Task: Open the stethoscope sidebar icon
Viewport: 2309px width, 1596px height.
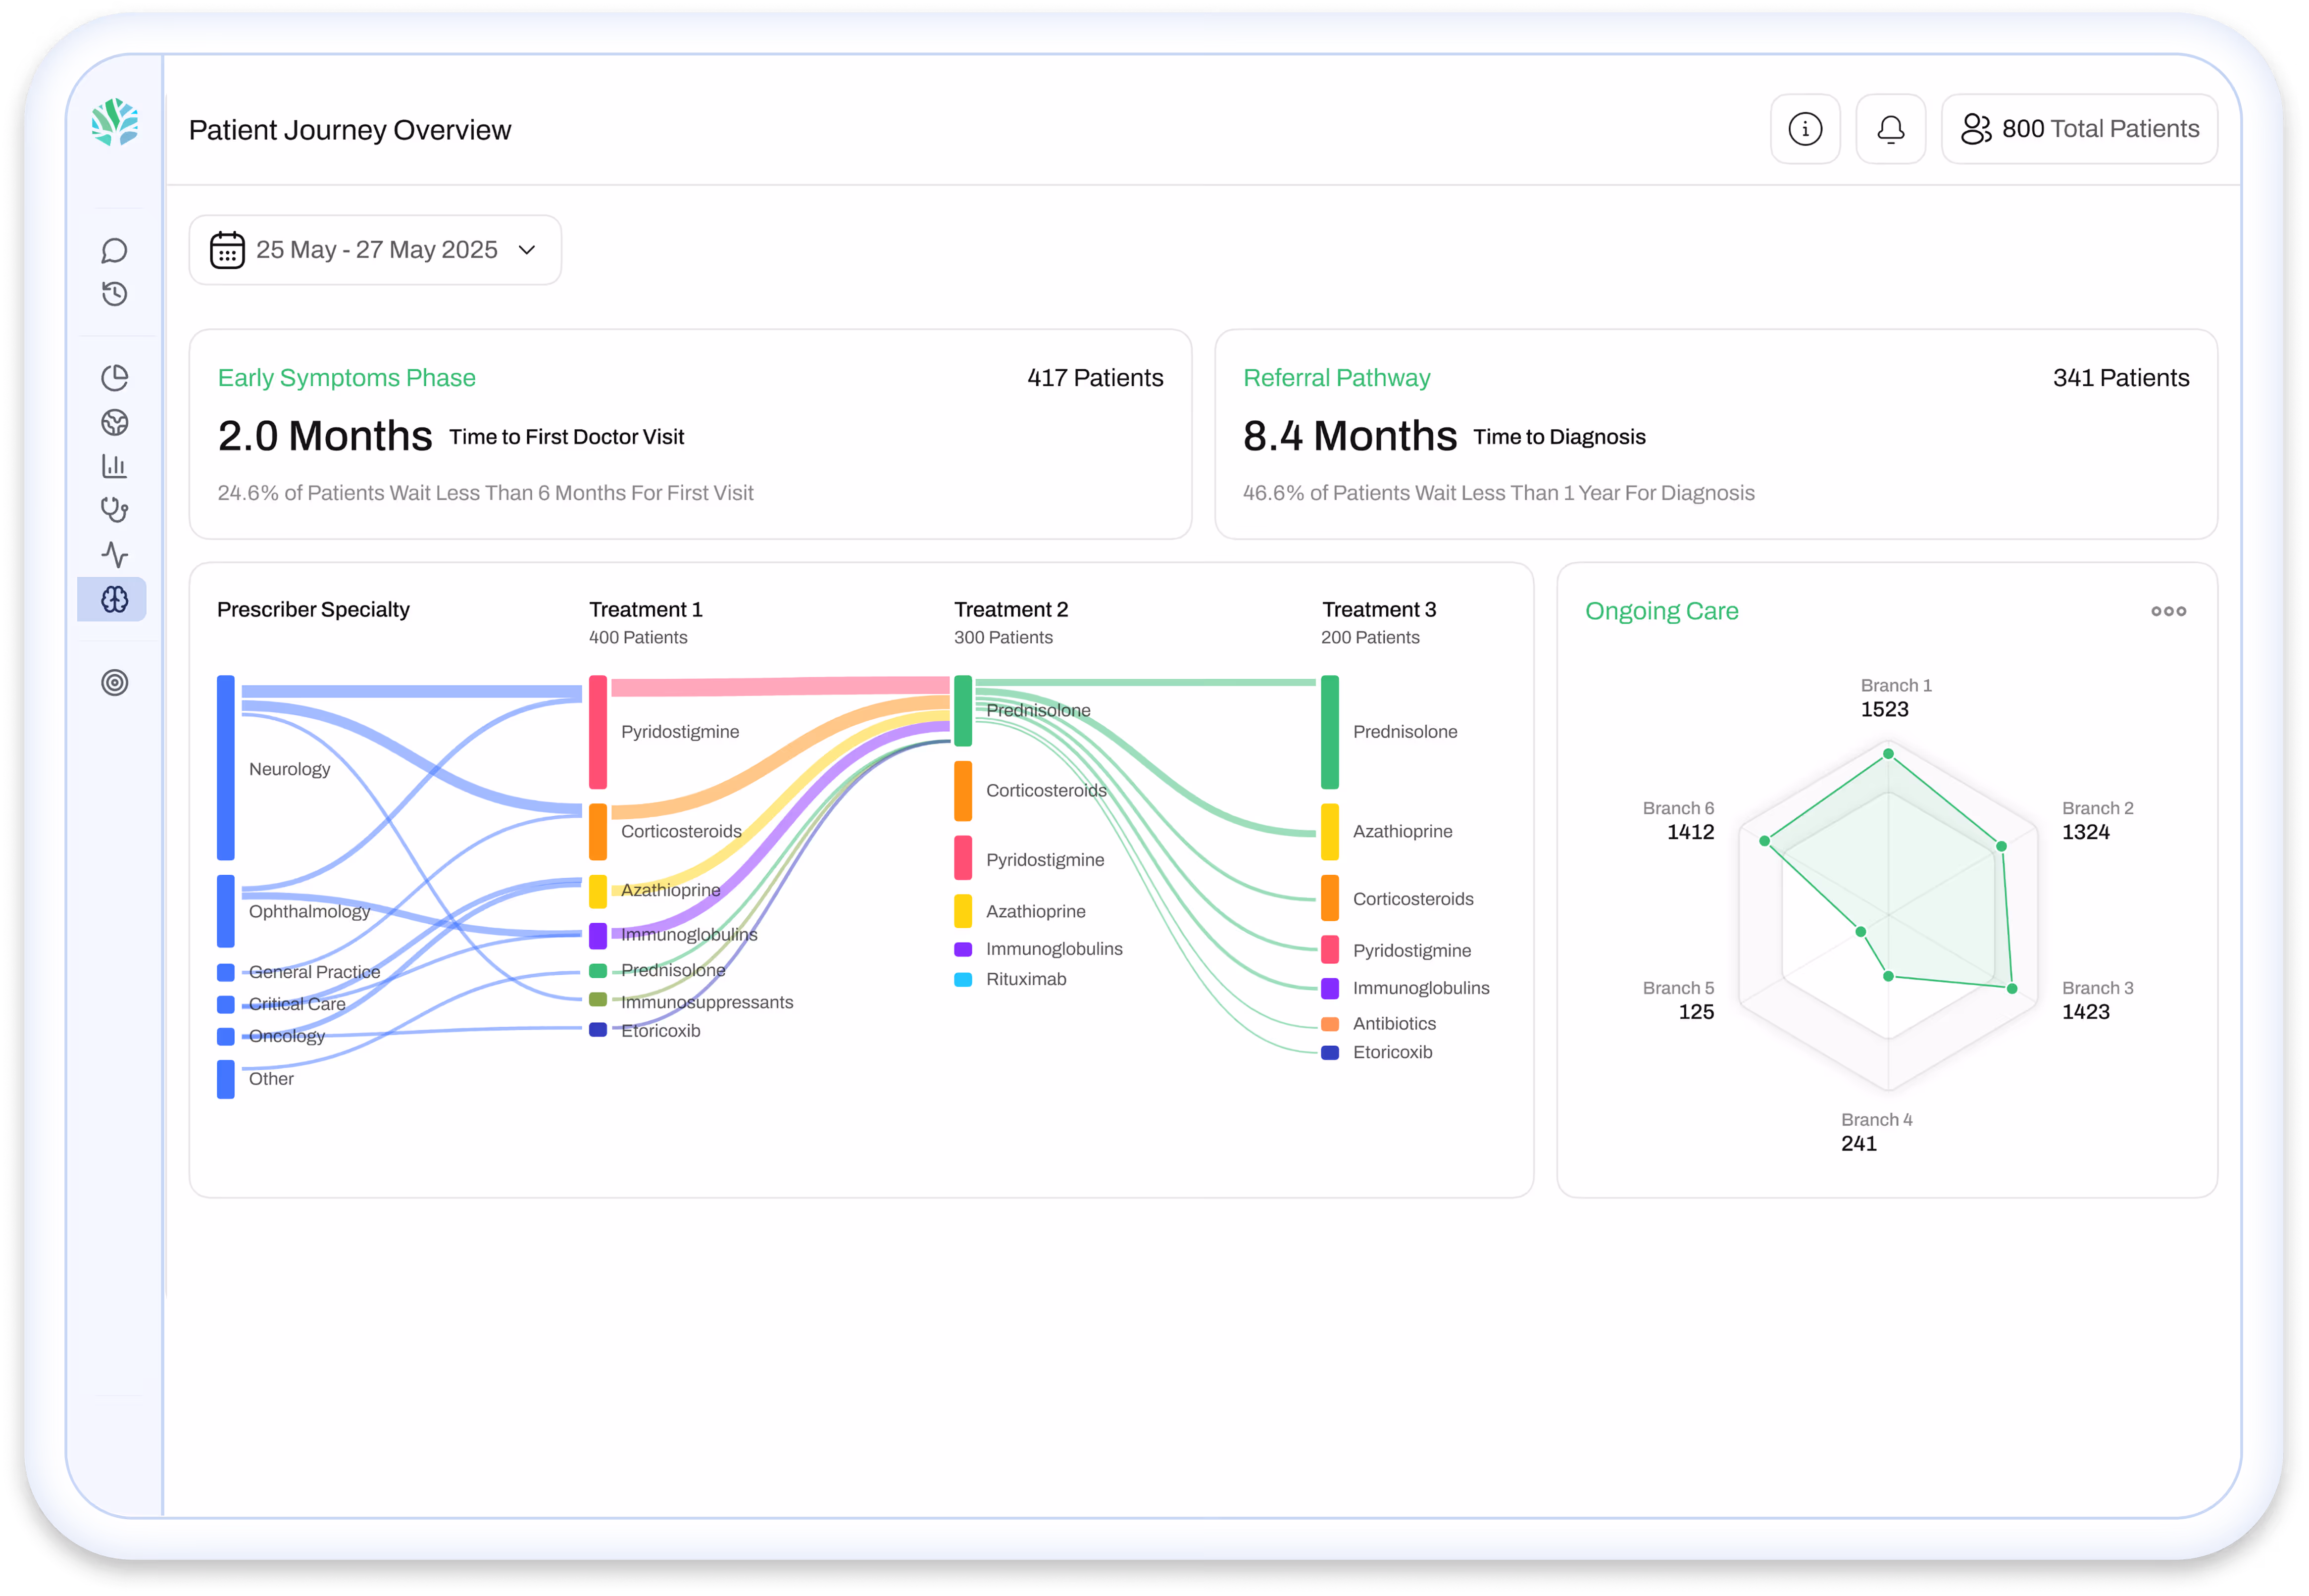Action: [x=114, y=510]
